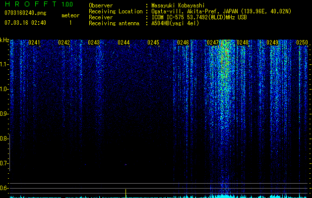
Task: Click the Observer label
Action: tap(101, 5)
